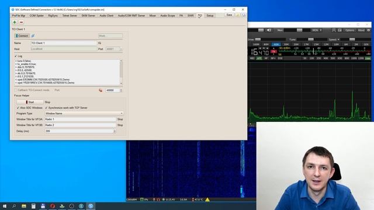Screen dimensions: 374x210
Task: Open the COM Spider tab
Action: [x=37, y=16]
